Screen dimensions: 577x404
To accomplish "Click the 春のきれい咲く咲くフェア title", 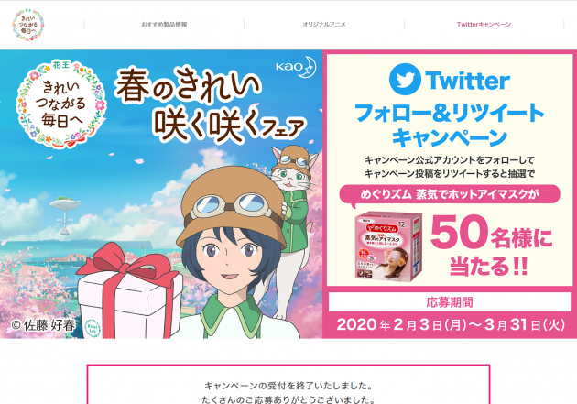I will (x=210, y=105).
